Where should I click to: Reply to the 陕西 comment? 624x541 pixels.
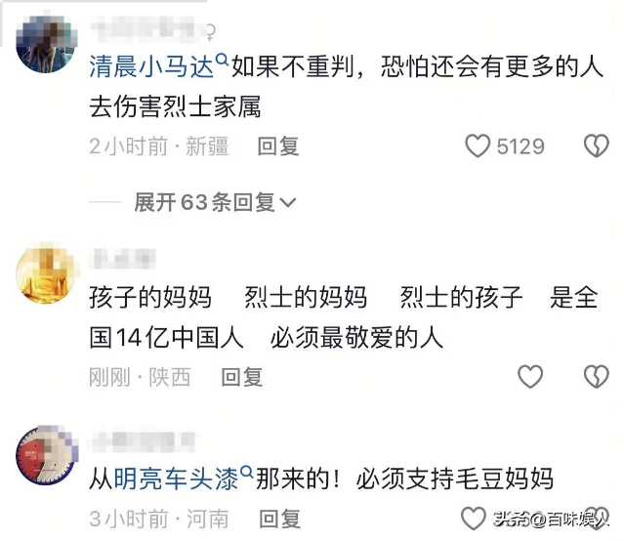(x=242, y=377)
